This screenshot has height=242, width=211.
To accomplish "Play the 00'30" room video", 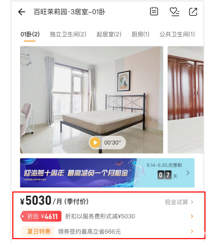I will [x=107, y=143].
